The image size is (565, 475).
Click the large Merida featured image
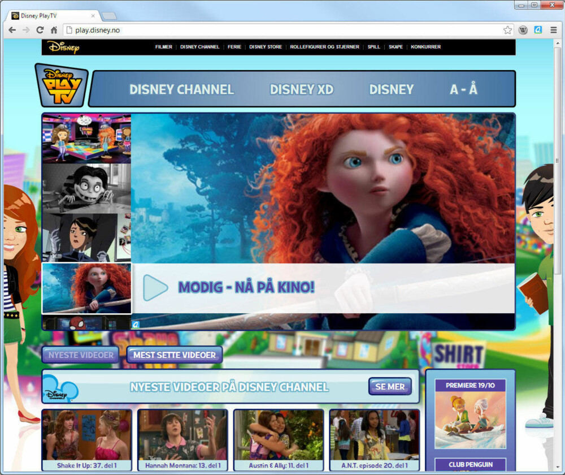323,188
